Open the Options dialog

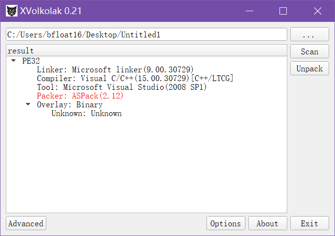click(x=225, y=223)
